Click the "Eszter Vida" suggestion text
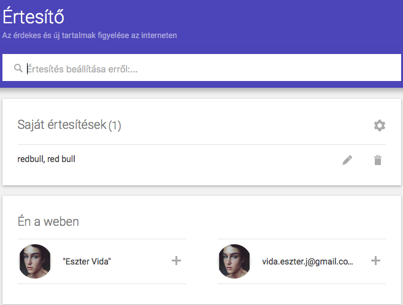 [86, 261]
